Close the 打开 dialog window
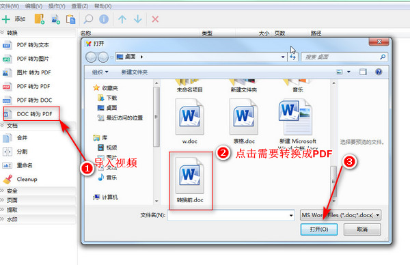The height and width of the screenshot is (265, 410). 379,42
